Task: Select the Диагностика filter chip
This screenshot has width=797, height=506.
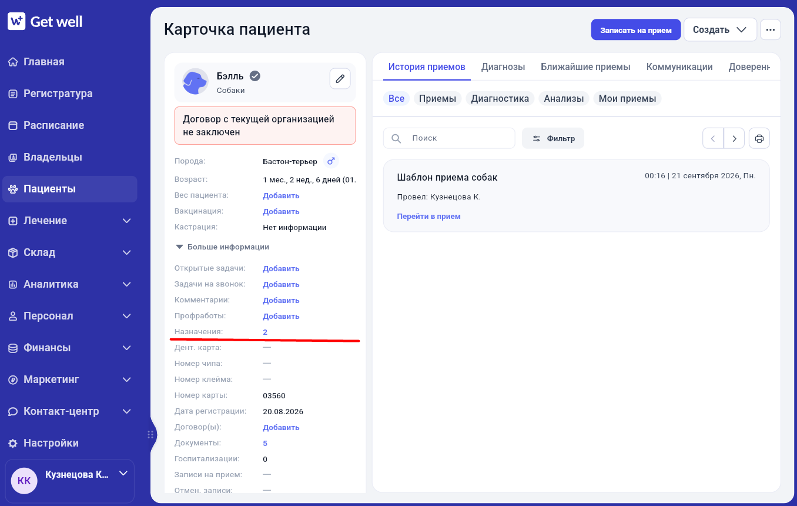Action: coord(500,99)
